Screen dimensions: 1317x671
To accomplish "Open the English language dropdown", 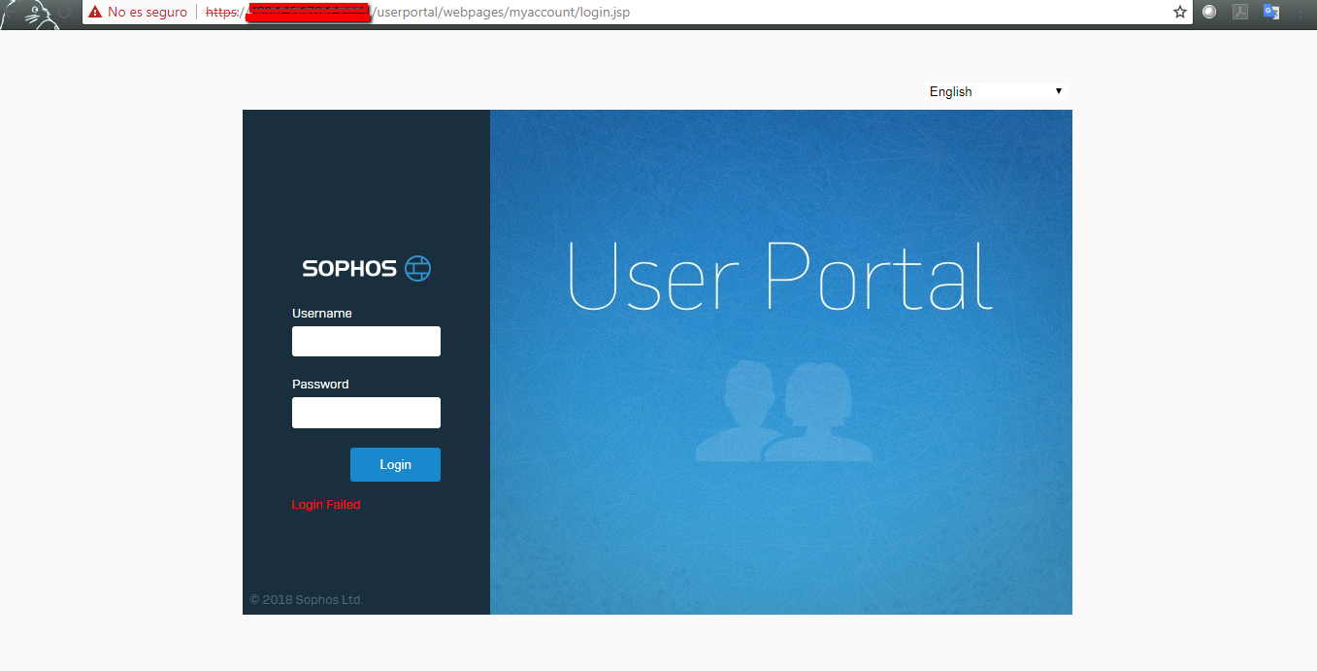I will [996, 91].
